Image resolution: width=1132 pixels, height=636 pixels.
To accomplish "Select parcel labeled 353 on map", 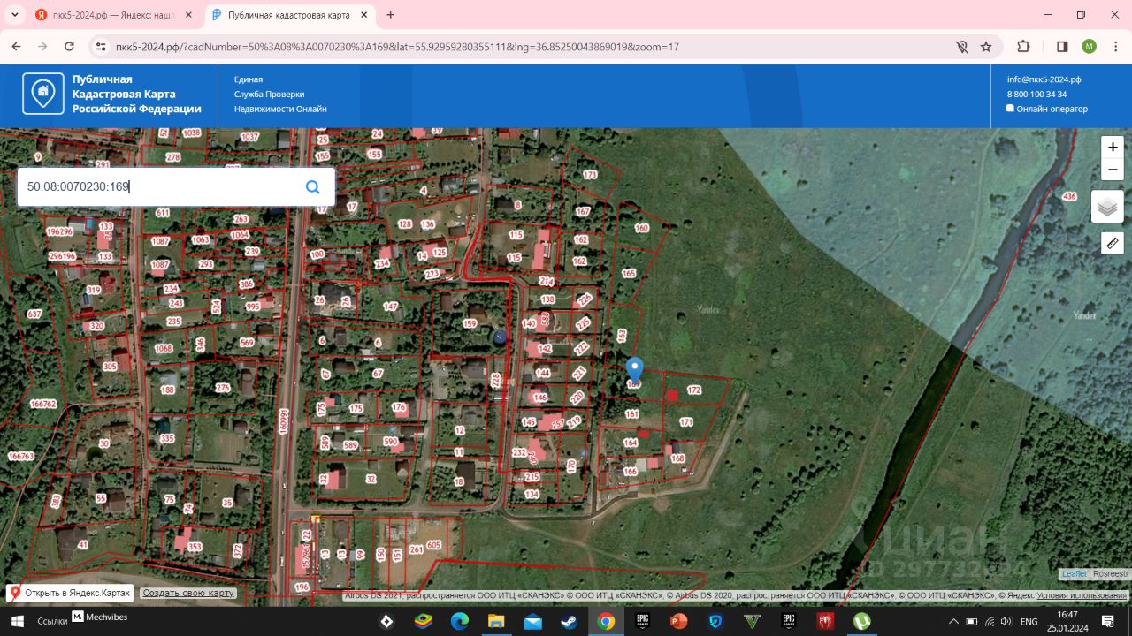I will point(195,547).
